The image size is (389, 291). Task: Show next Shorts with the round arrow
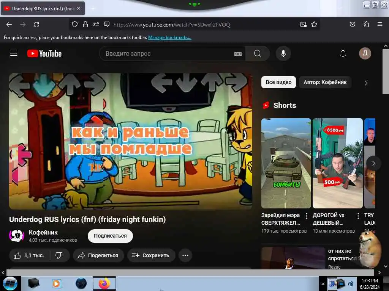pyautogui.click(x=373, y=163)
